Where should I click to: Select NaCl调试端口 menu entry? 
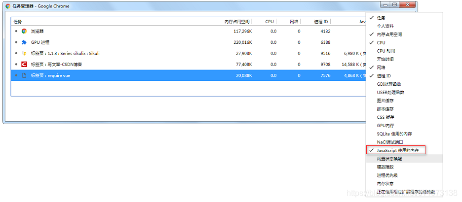404,142
